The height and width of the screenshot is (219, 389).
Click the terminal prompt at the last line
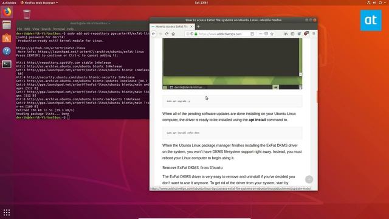coord(42,117)
